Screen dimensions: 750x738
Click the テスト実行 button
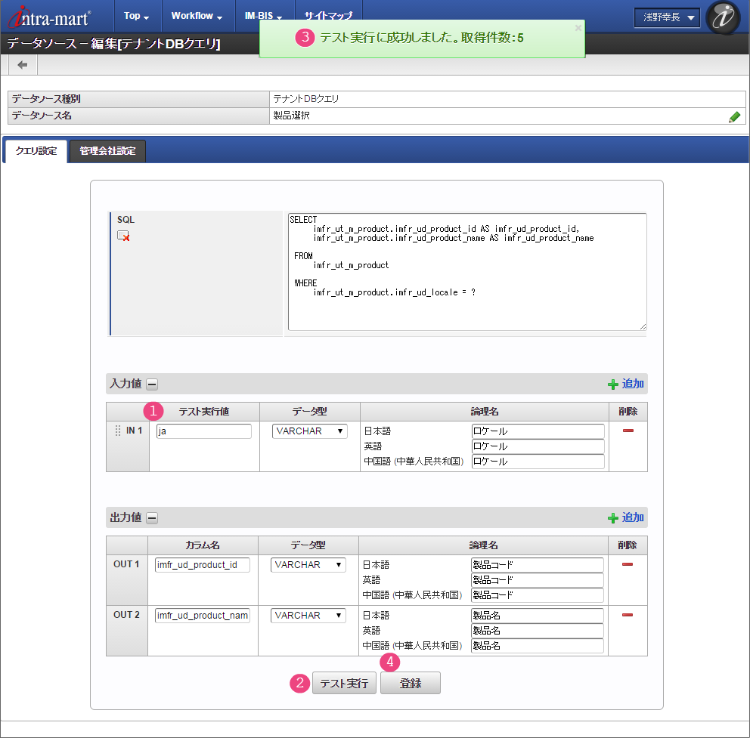pyautogui.click(x=345, y=683)
